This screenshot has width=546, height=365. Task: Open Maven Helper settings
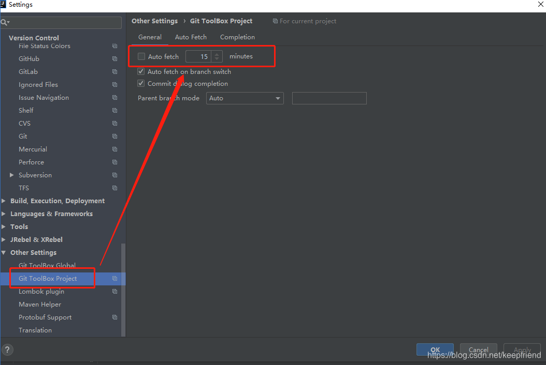40,305
